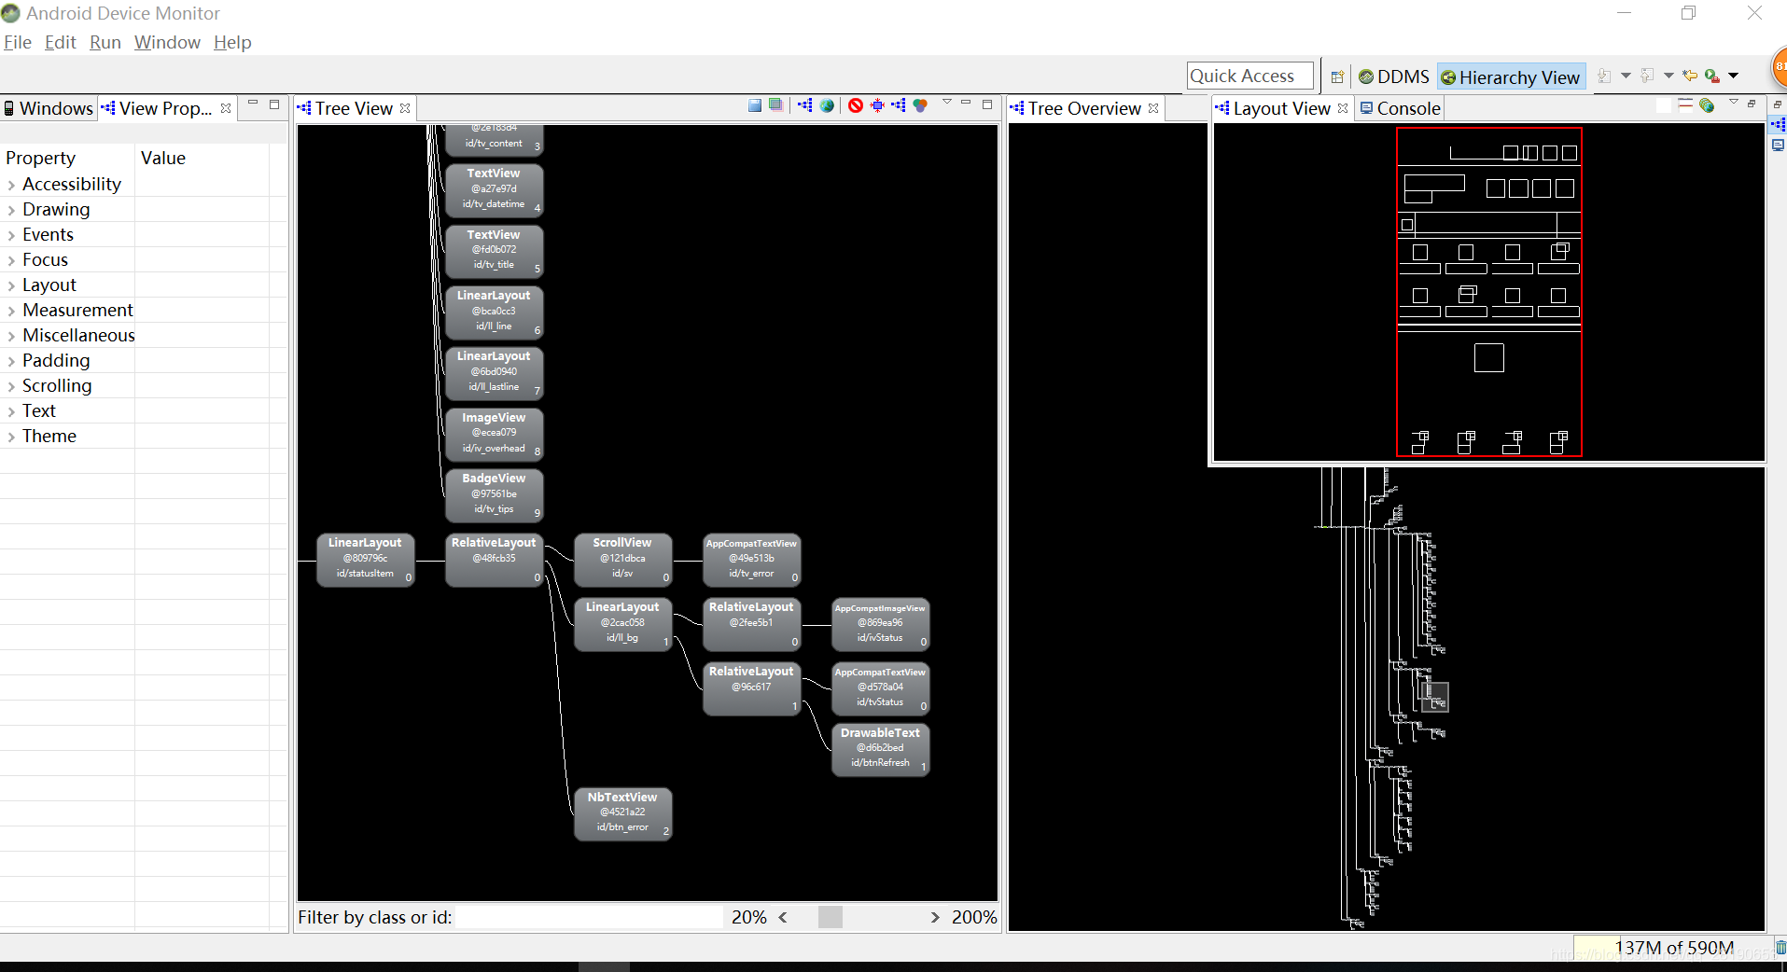Click the globe icon in Tree View toolbar
Image resolution: width=1787 pixels, height=972 pixels.
(827, 105)
